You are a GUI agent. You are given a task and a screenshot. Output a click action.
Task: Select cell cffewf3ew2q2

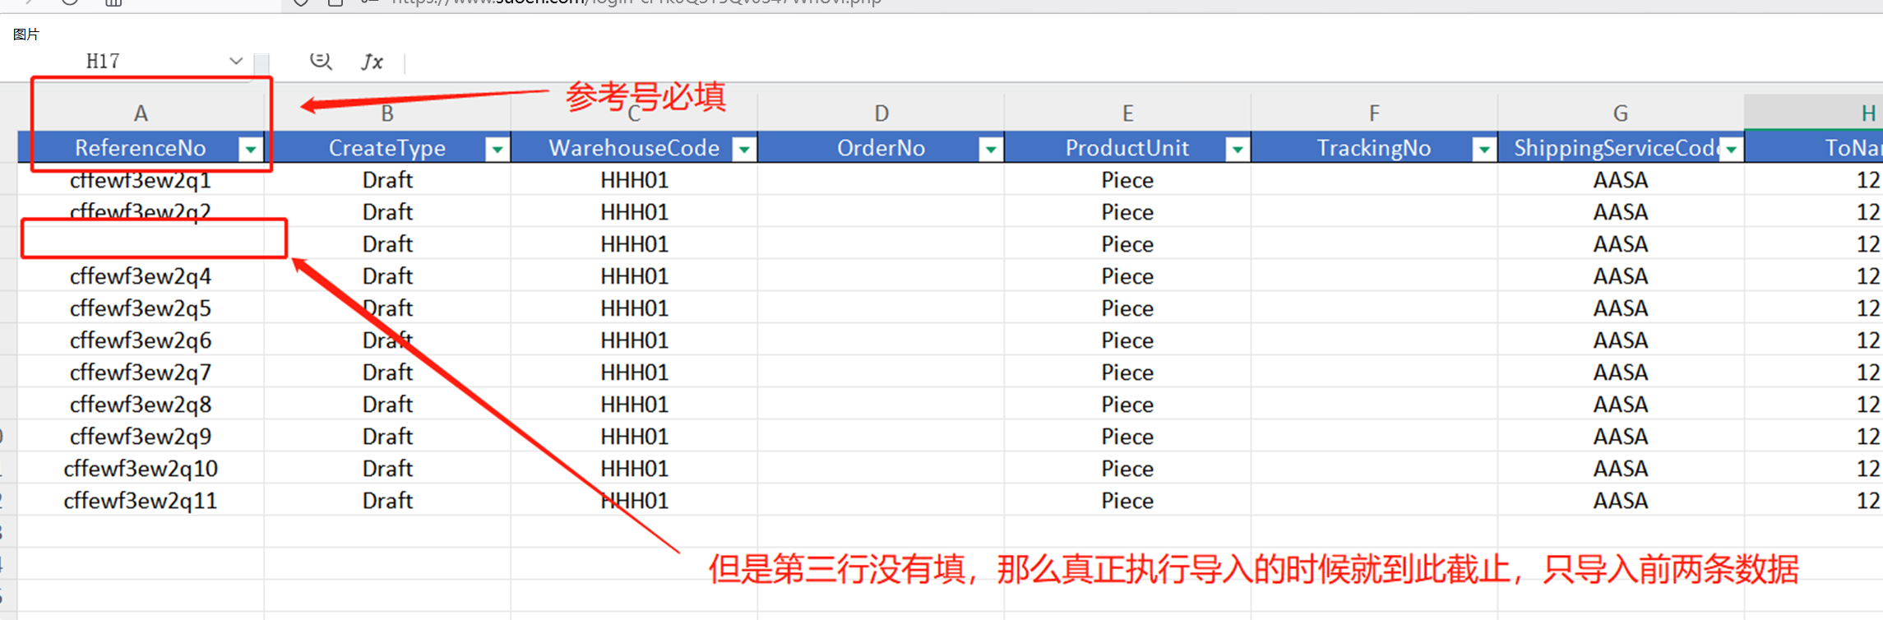pyautogui.click(x=141, y=211)
